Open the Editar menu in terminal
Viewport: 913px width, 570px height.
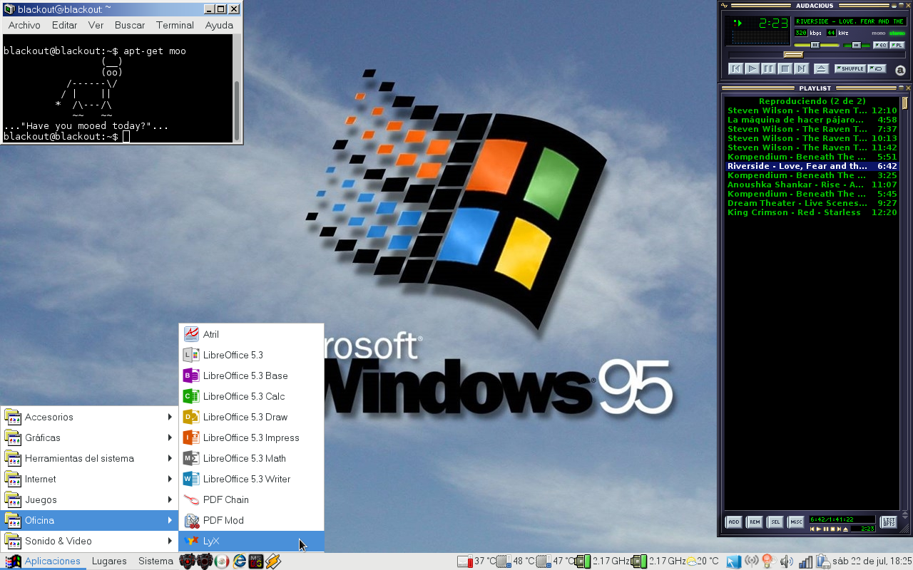click(64, 25)
